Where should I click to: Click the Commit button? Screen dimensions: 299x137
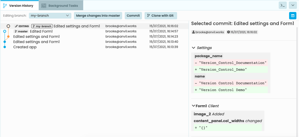[x=133, y=16]
